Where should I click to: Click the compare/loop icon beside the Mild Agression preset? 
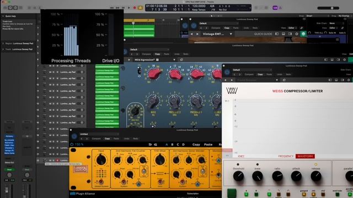coord(181,60)
